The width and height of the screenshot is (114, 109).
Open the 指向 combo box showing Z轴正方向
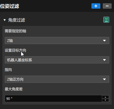[x=57, y=79]
